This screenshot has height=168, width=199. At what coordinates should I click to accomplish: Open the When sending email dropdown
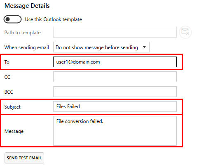[101, 47]
